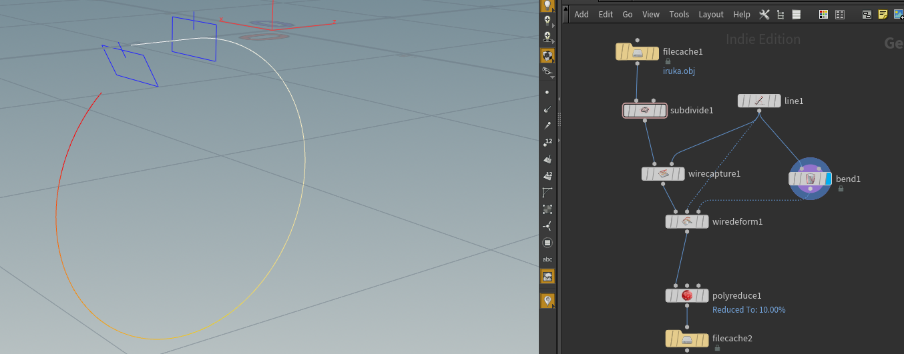904x354 pixels.
Task: Click the circled square display icon
Action: tap(547, 243)
